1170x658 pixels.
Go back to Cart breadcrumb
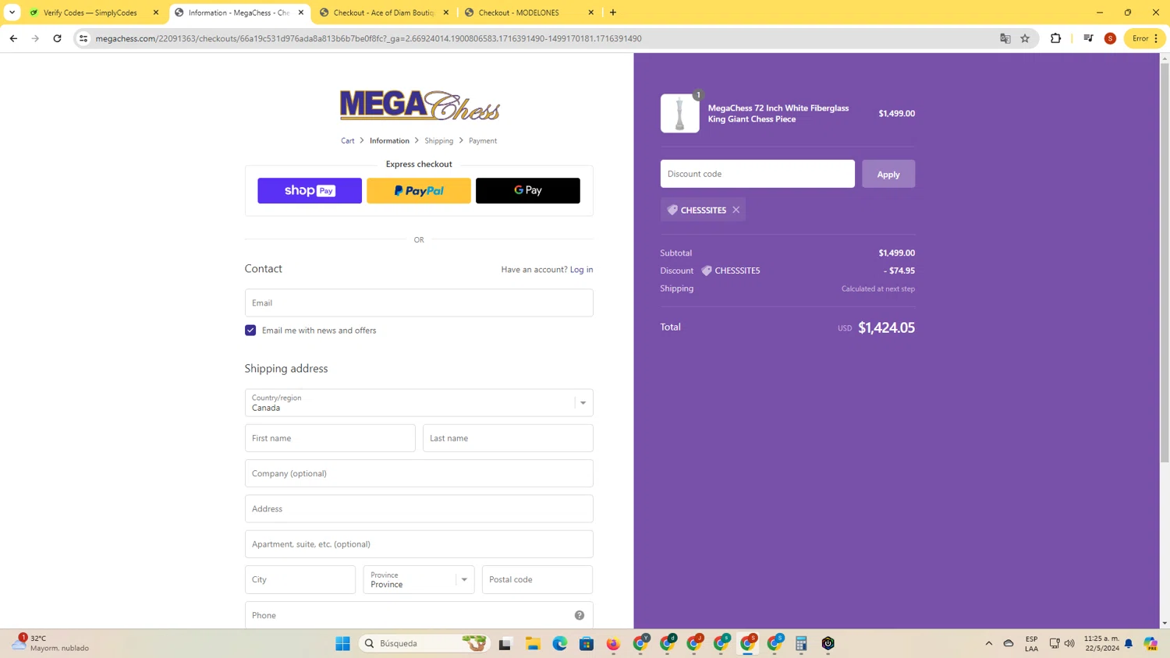point(348,141)
